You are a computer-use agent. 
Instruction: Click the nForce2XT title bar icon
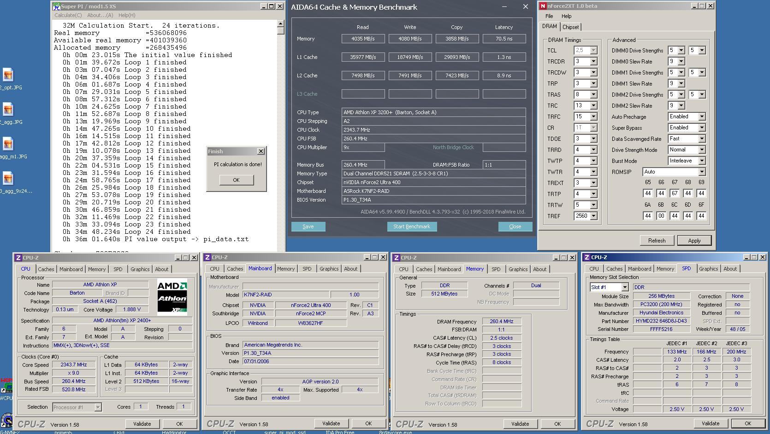[543, 6]
